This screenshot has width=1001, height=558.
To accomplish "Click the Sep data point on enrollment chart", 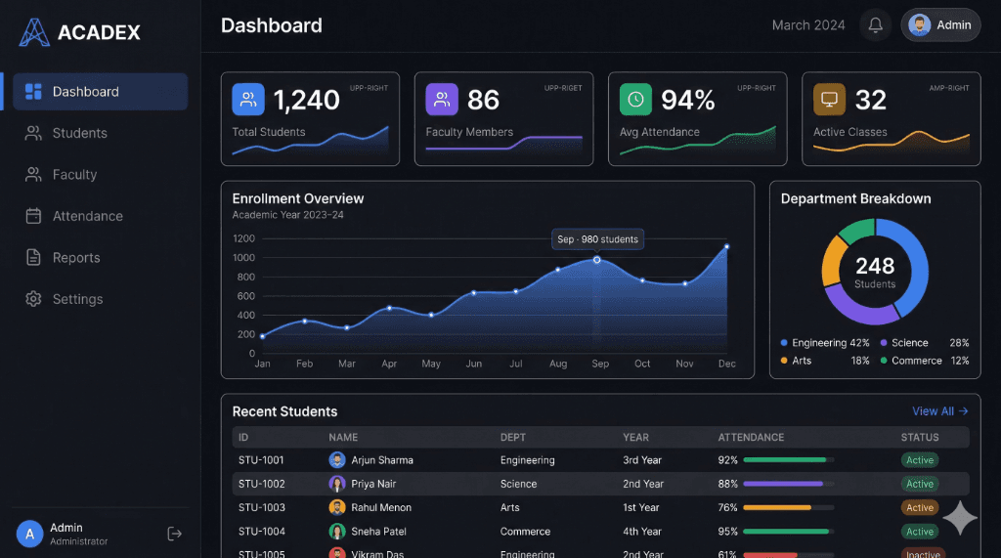I will click(597, 260).
